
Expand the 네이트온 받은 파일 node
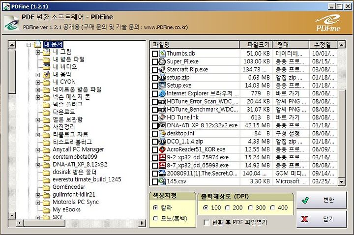pyautogui.click(x=38, y=90)
